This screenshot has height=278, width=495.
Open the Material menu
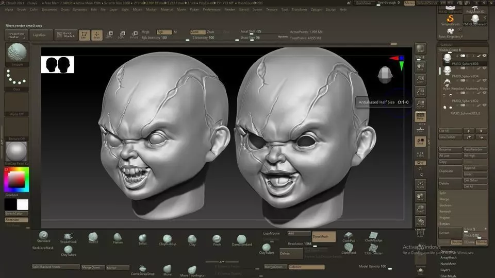coord(167,9)
